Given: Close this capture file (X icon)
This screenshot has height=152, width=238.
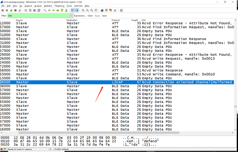Looking at the screenshot, I should click(35, 10).
